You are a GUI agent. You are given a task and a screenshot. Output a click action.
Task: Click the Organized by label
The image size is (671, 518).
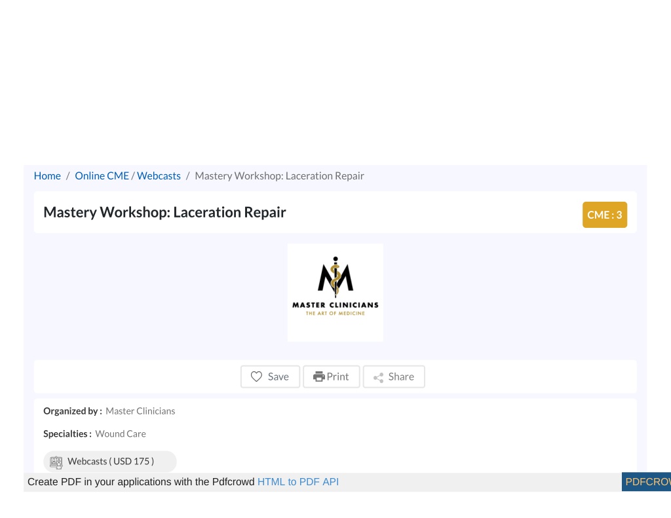pos(72,411)
